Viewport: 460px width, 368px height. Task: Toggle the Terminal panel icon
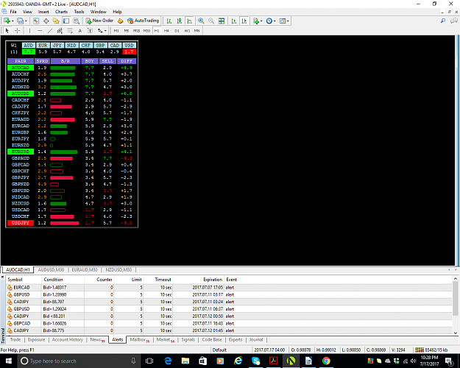[x=66, y=21]
